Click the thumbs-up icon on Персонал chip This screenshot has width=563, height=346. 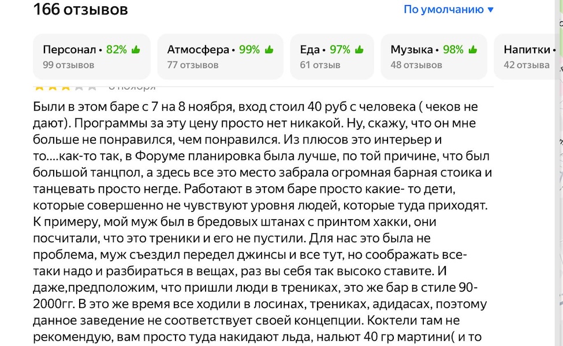[136, 50]
